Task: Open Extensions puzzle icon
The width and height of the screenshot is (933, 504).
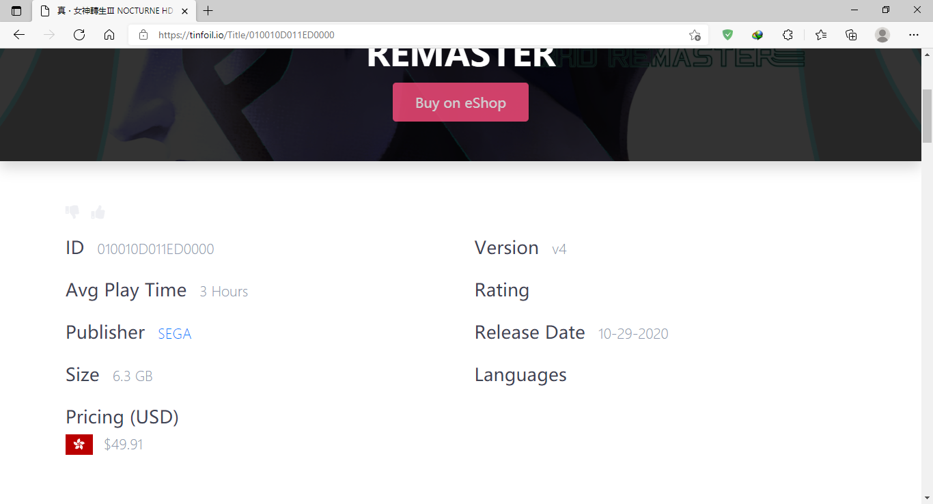Action: pyautogui.click(x=788, y=35)
